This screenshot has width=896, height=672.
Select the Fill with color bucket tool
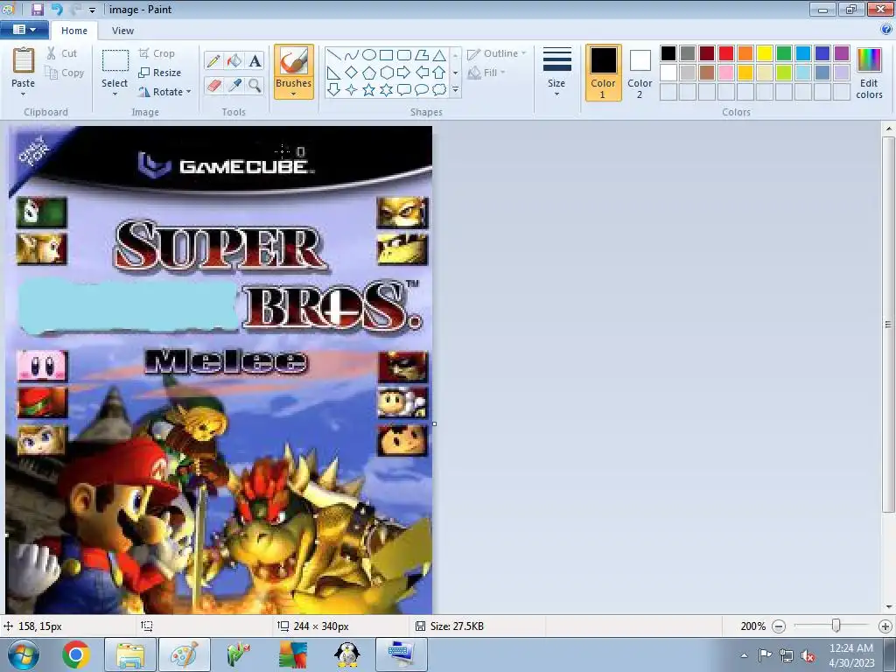[234, 60]
